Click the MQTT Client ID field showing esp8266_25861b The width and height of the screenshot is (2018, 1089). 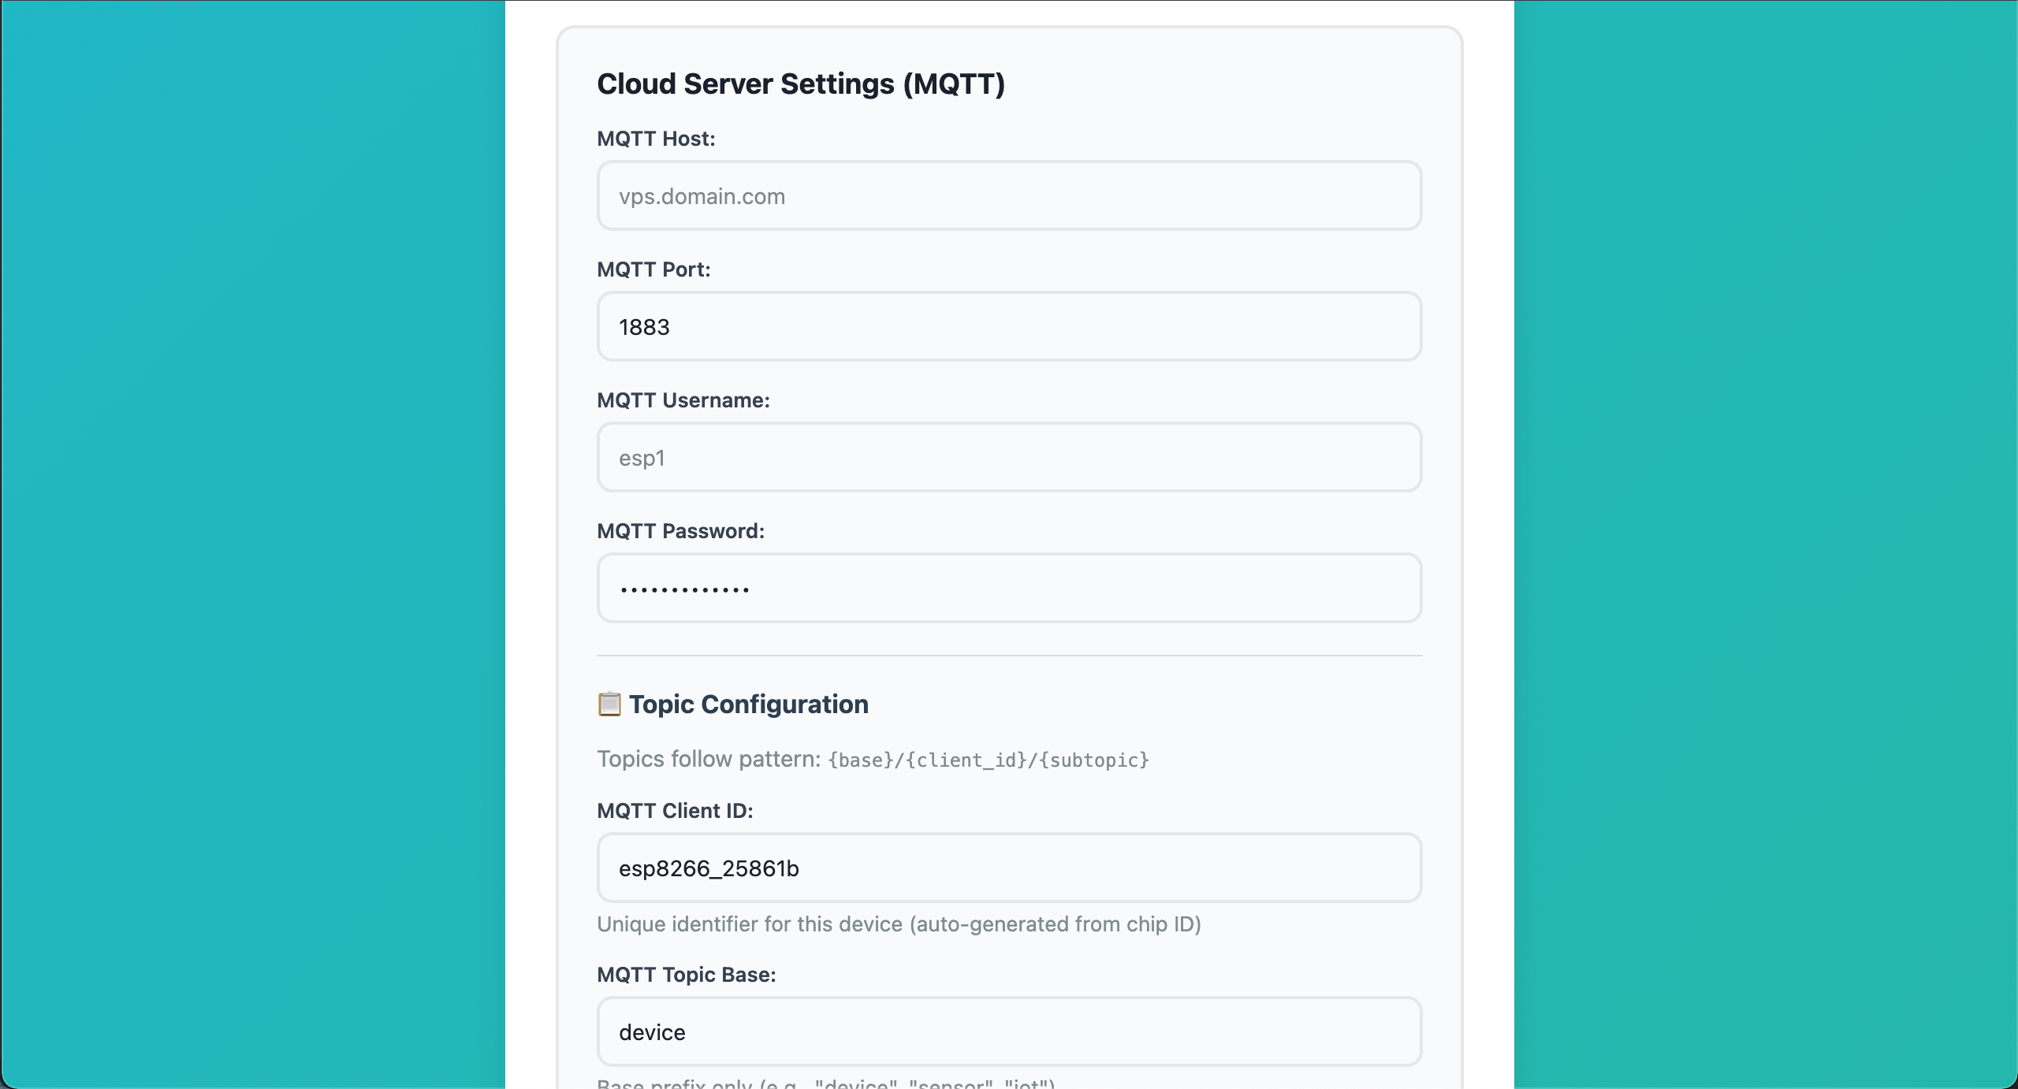[x=1009, y=868]
